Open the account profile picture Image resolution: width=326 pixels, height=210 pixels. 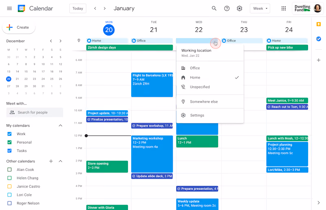click(x=317, y=8)
